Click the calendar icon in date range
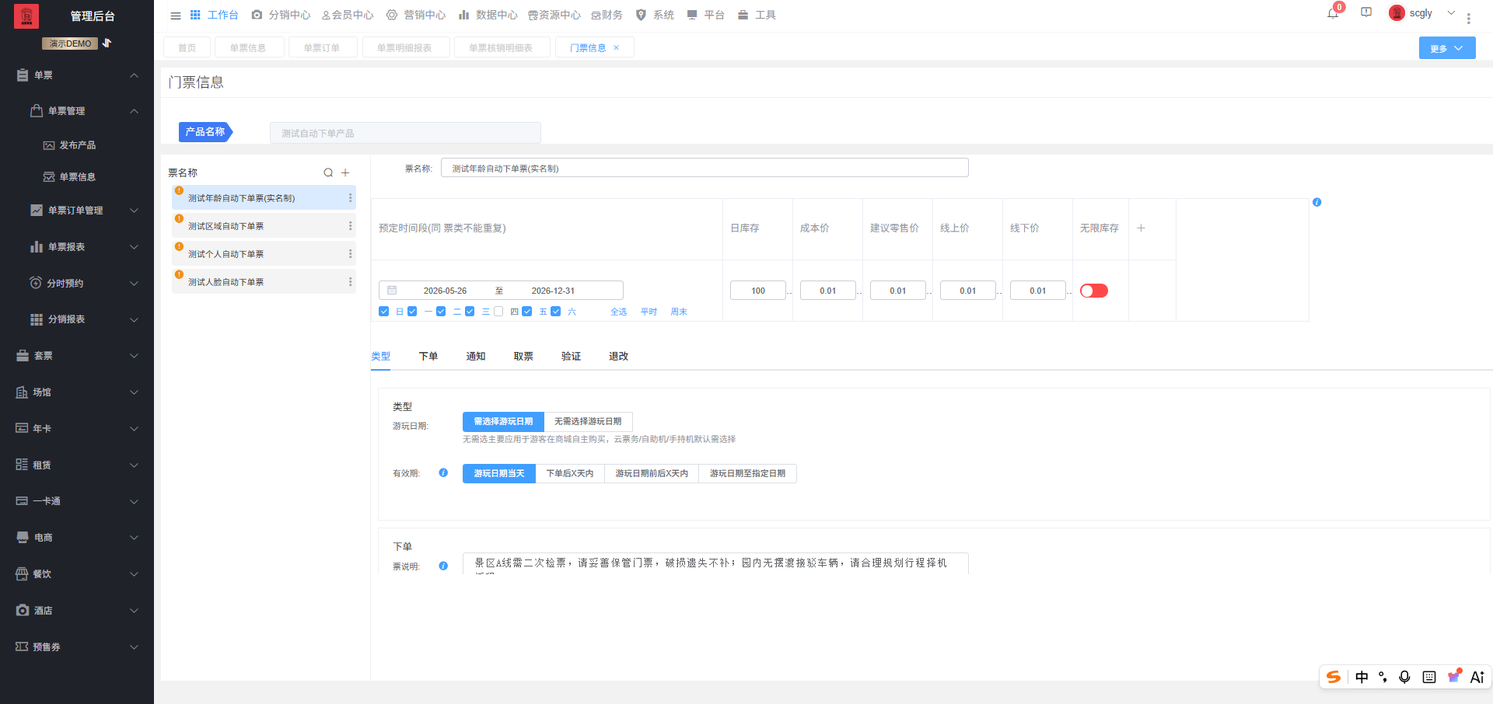This screenshot has width=1493, height=704. point(392,290)
